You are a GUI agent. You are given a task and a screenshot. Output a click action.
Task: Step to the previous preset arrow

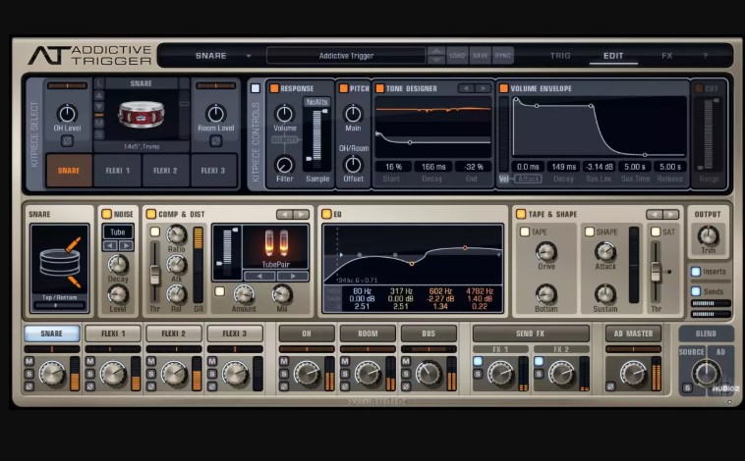coord(436,51)
